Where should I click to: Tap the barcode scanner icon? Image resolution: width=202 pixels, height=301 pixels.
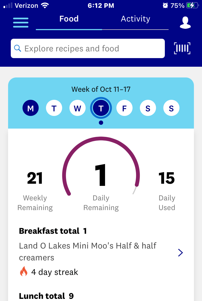(x=182, y=48)
